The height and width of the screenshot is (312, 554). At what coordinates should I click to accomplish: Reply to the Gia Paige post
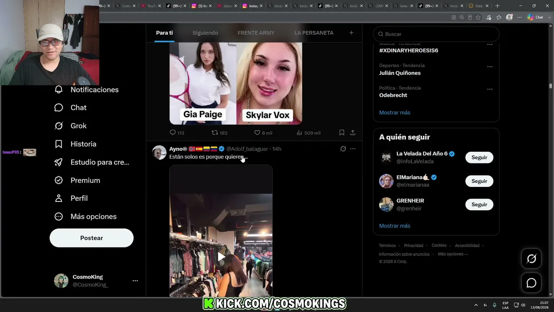click(x=177, y=133)
